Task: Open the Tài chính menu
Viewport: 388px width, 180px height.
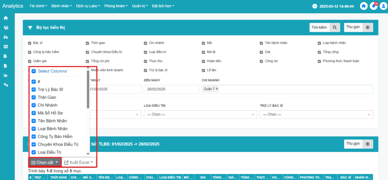Action: (38, 6)
